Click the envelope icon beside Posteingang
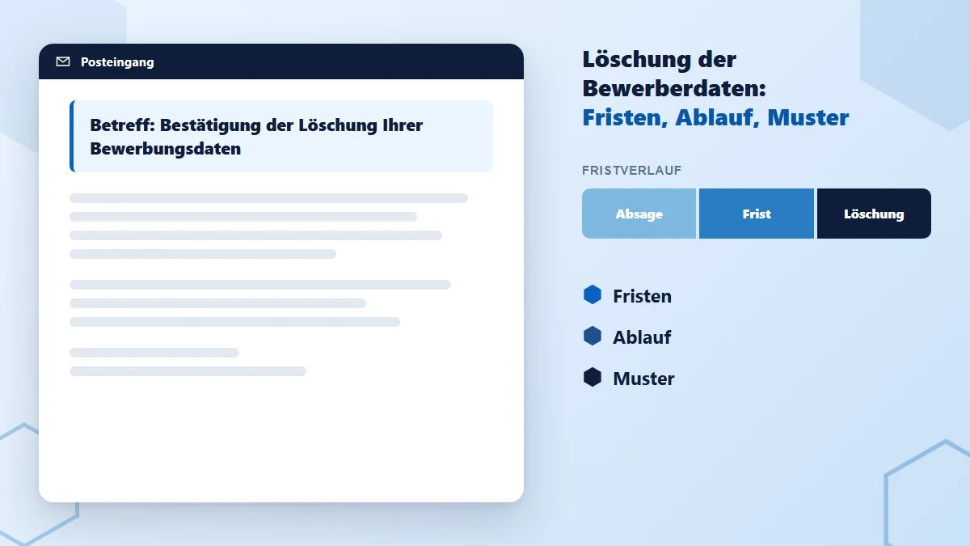970x546 pixels. click(x=63, y=61)
